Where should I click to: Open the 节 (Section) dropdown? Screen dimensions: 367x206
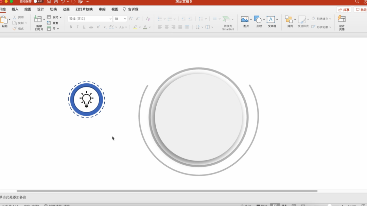click(53, 28)
